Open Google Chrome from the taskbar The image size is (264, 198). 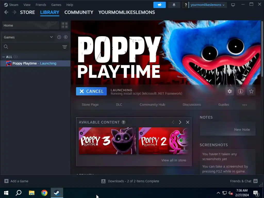(44, 193)
